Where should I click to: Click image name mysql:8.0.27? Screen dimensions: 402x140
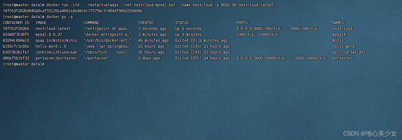point(49,35)
